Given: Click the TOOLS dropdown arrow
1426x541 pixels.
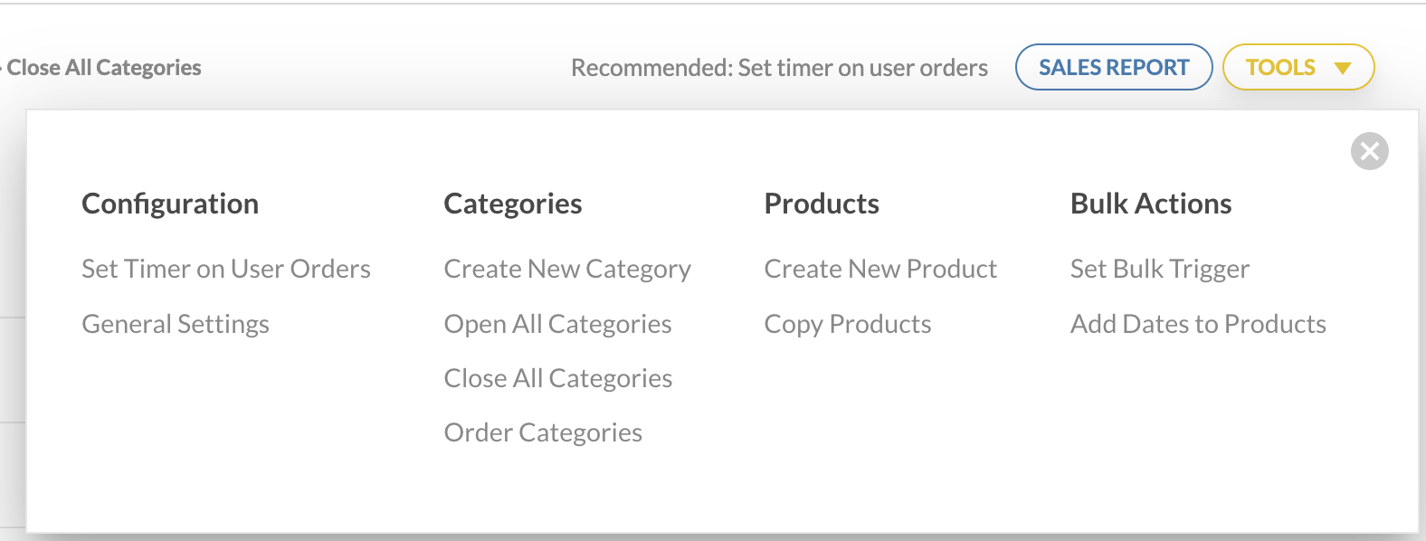Looking at the screenshot, I should pos(1343,68).
